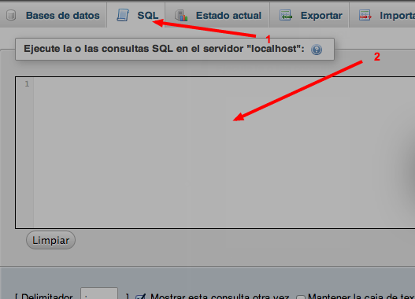415x299 pixels.
Task: Click the Estado actual chart icon
Action: 181,15
